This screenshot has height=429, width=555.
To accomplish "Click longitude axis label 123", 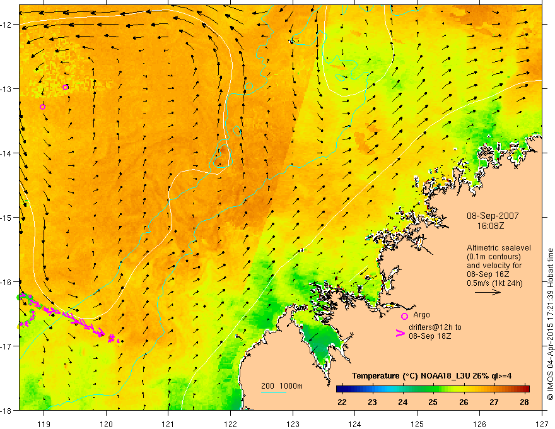I will click(293, 424).
